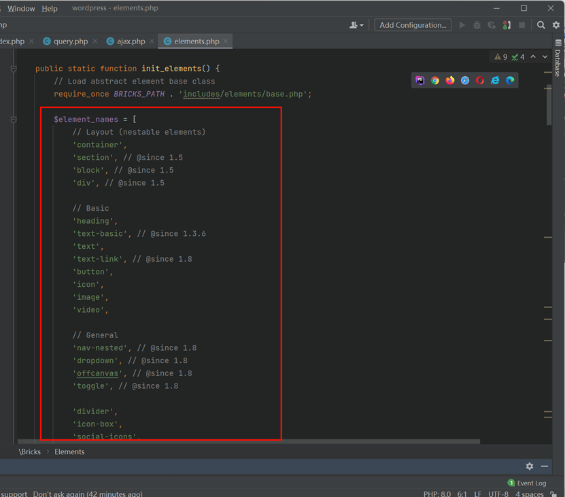Viewport: 565px width, 497px height.
Task: Go to previous highlighted problem
Action: 533,56
